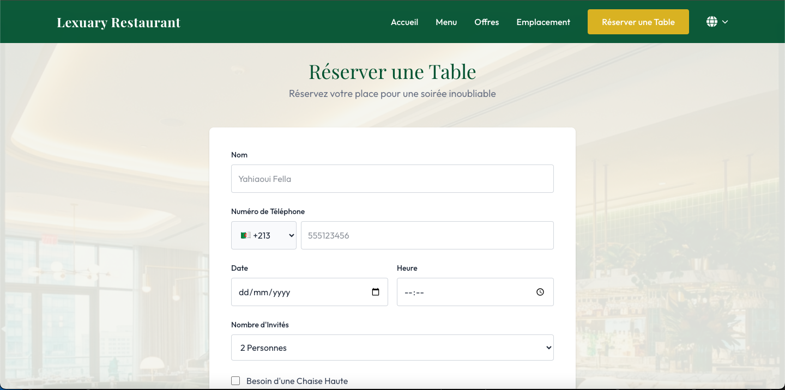Click the Lexuary Restaurant logo text

(x=118, y=22)
